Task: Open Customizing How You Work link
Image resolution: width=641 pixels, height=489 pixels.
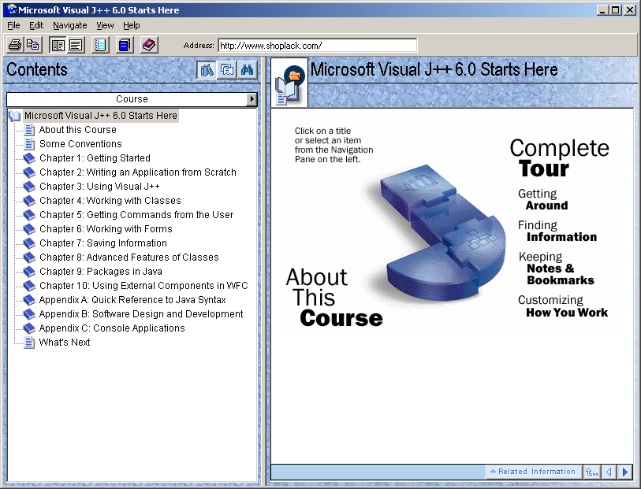Action: (563, 306)
